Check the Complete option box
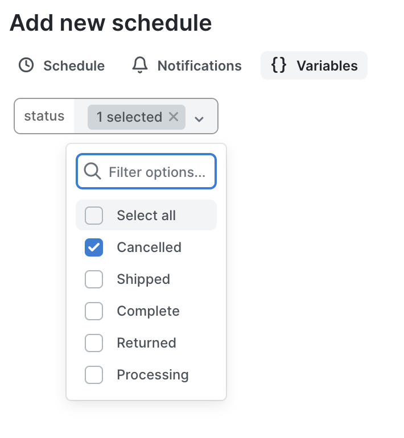The height and width of the screenshot is (438, 404). click(94, 311)
